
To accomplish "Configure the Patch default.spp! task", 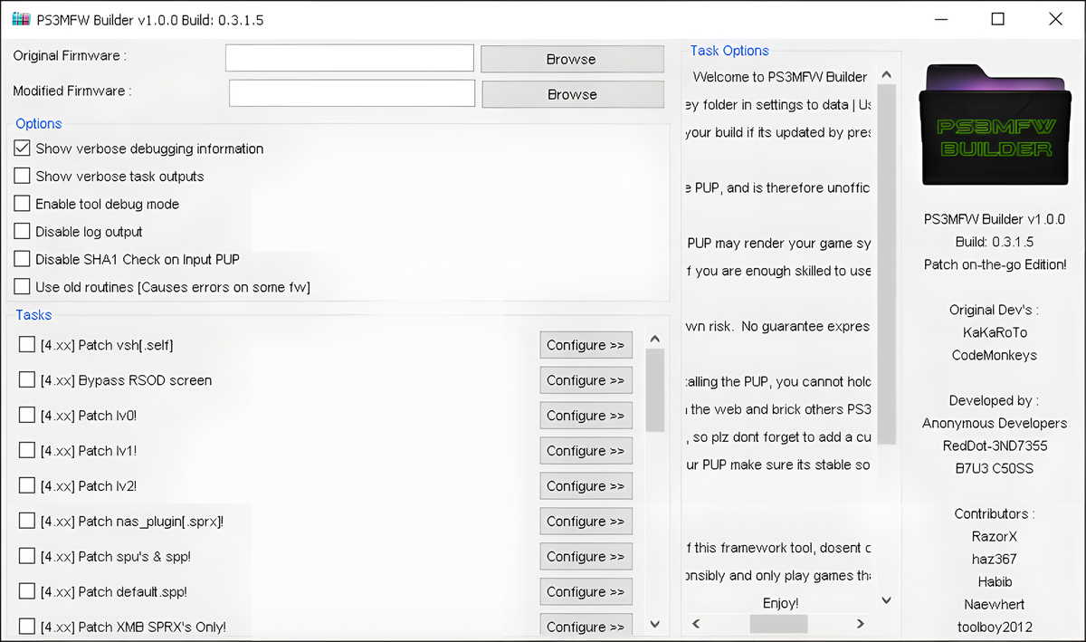I will (x=586, y=592).
